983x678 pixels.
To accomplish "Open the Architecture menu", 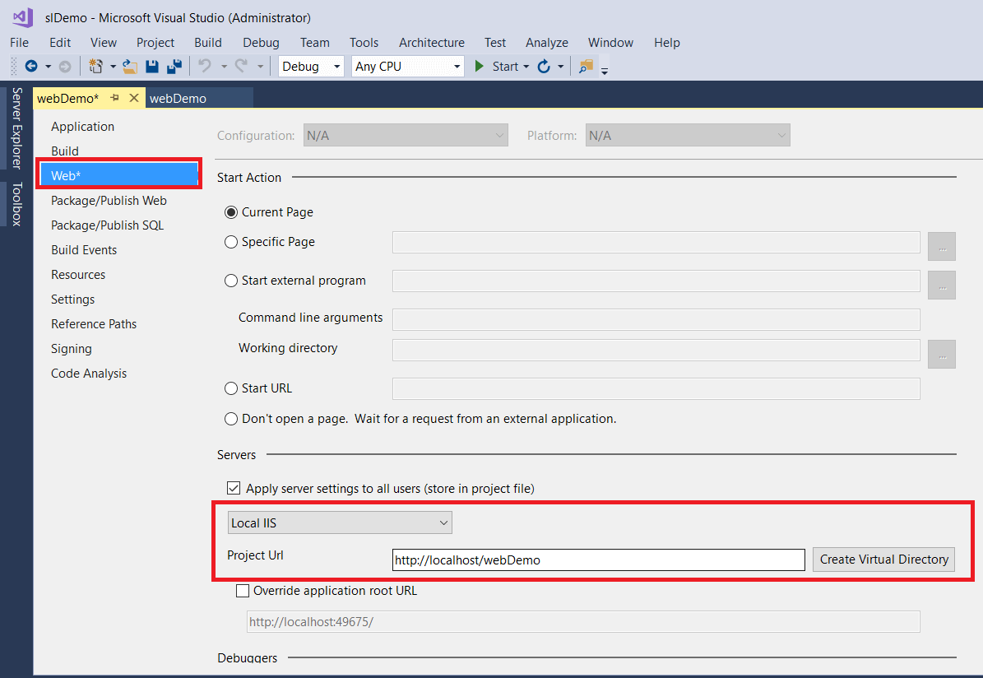I will click(x=431, y=42).
